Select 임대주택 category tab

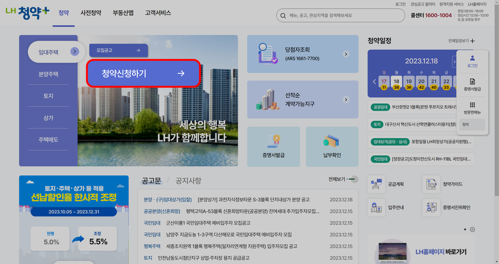[57, 52]
